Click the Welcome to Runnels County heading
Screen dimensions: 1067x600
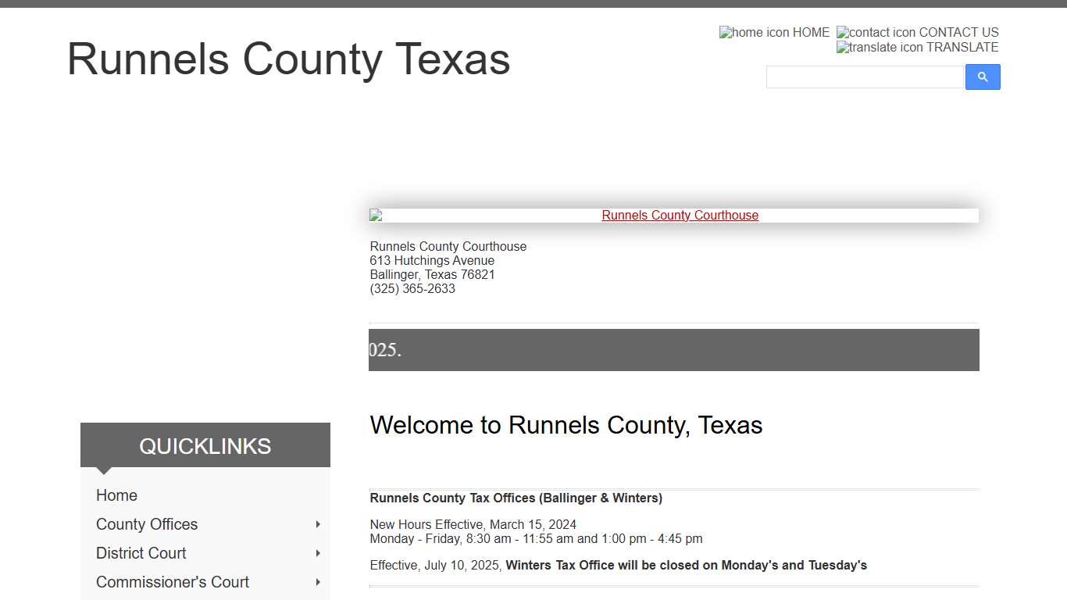(566, 425)
